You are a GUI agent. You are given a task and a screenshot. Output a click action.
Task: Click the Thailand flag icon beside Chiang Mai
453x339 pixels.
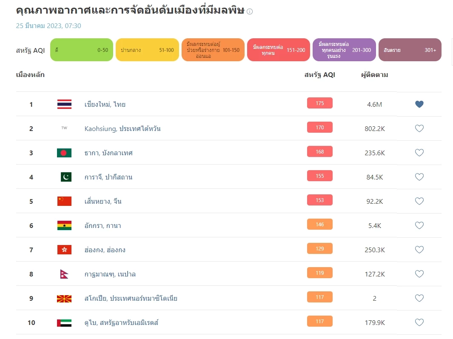[x=64, y=103]
